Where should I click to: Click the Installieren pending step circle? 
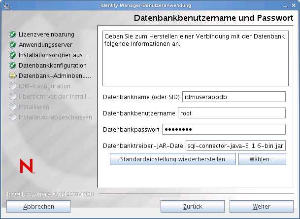pos(13,107)
